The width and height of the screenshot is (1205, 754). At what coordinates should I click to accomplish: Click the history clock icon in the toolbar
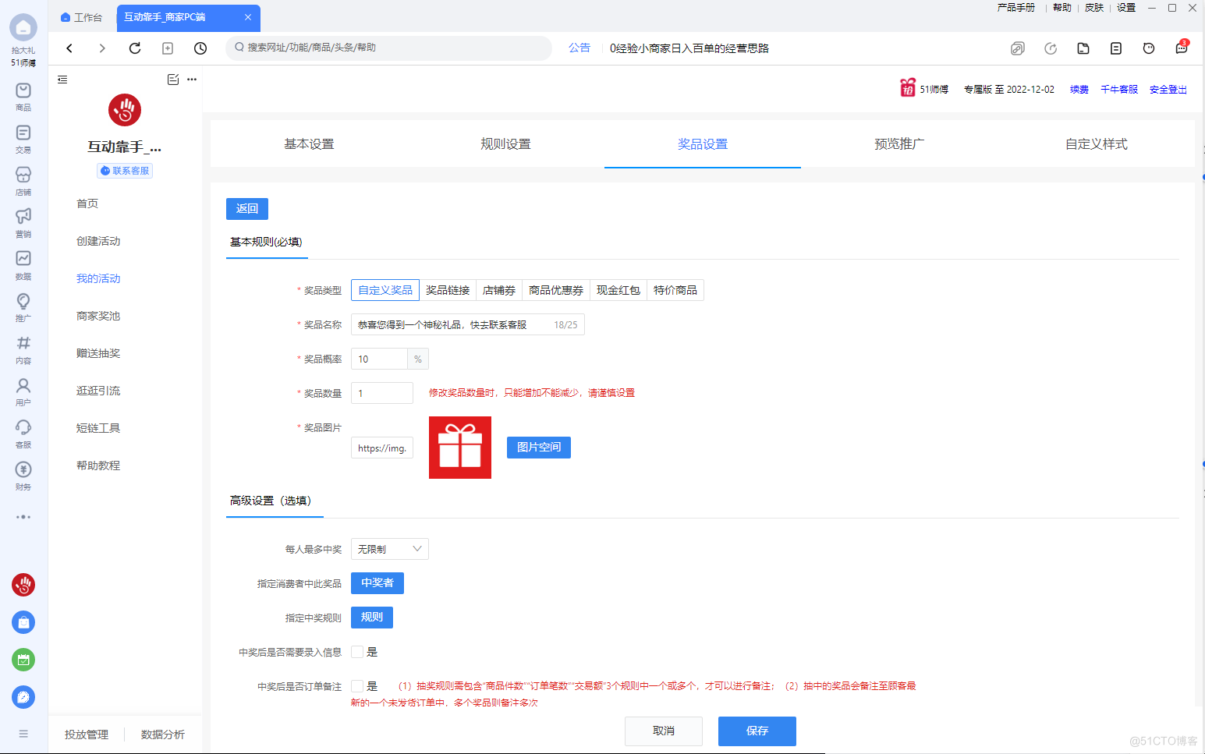pos(200,48)
